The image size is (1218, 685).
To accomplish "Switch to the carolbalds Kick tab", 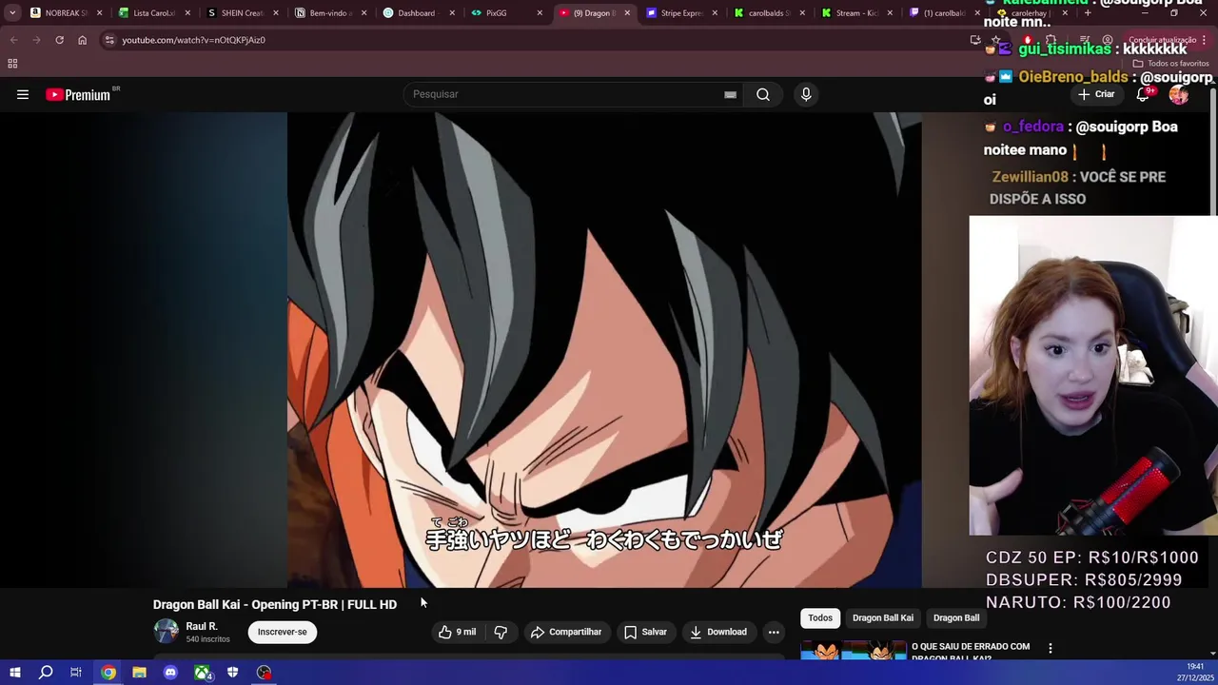I will [767, 13].
